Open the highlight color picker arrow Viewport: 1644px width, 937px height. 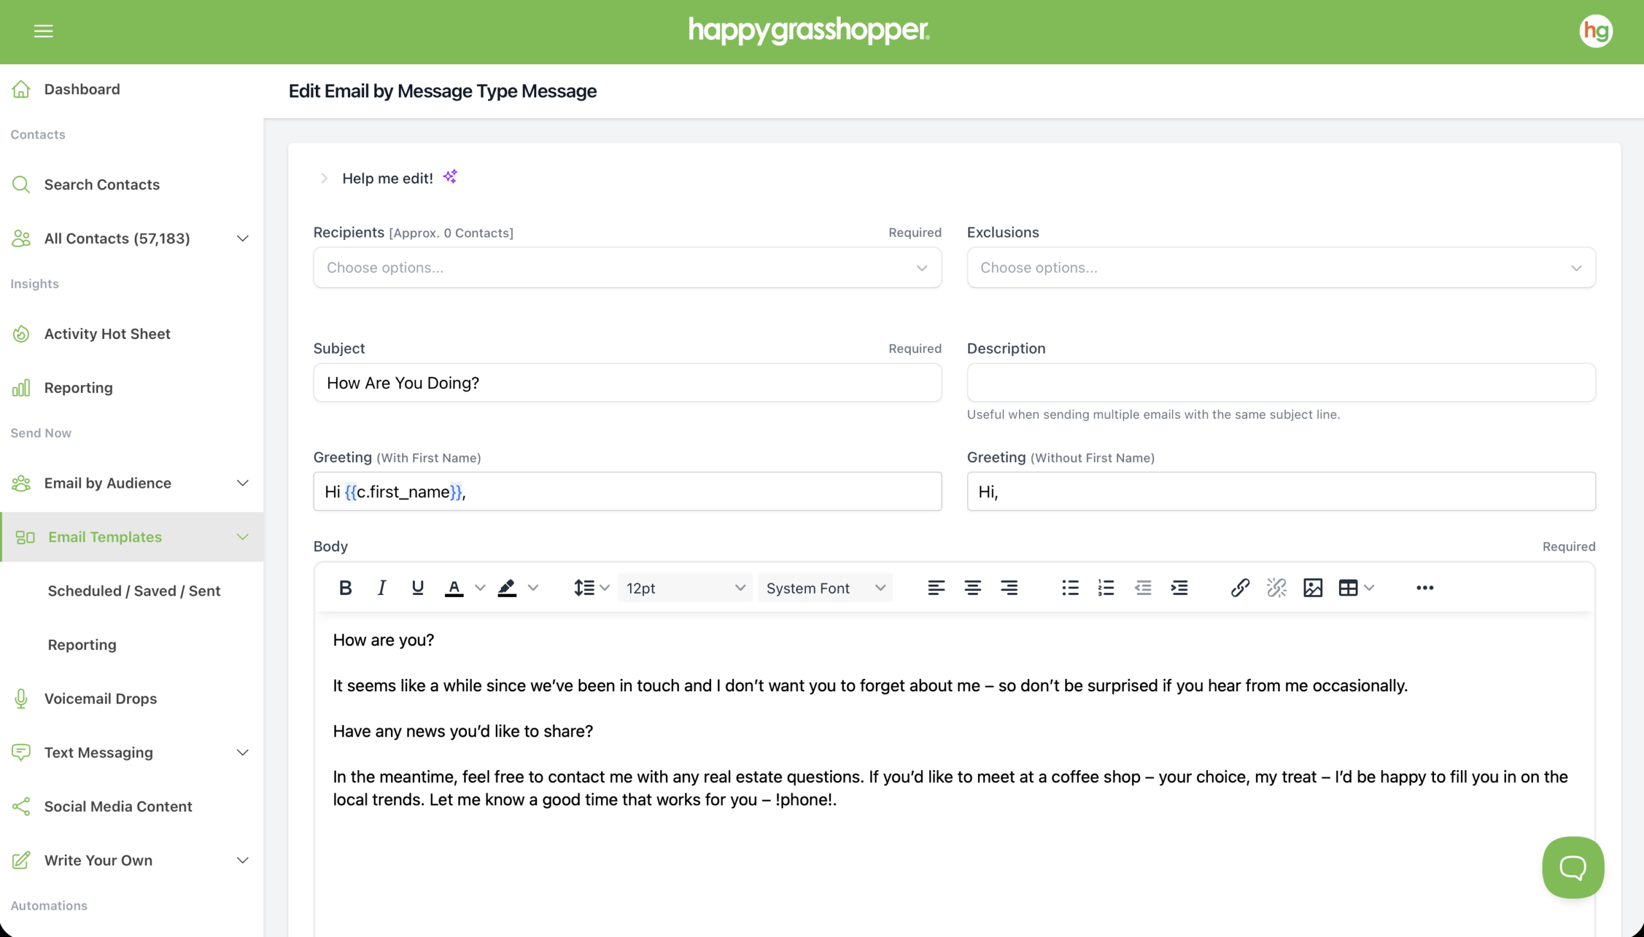532,588
